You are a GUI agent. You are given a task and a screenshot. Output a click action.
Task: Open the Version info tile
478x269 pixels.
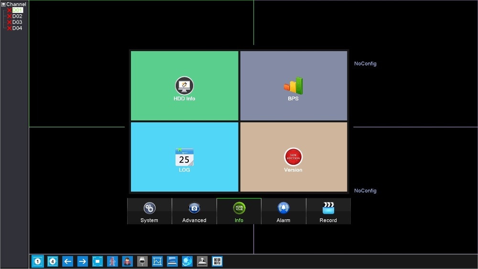(293, 157)
